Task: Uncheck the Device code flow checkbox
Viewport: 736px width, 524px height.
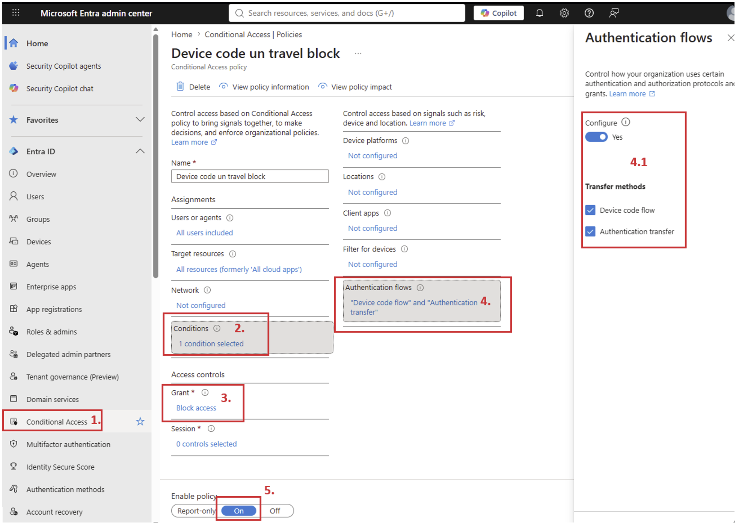Action: [x=590, y=210]
